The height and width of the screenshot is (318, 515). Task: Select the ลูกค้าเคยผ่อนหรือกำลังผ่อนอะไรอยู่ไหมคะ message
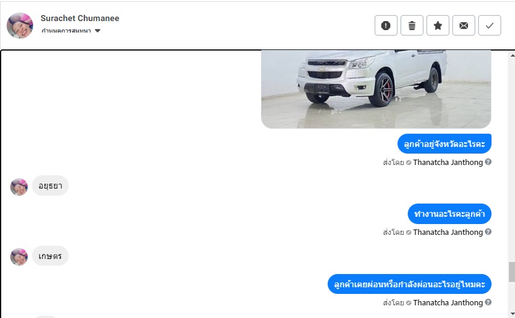click(x=410, y=284)
